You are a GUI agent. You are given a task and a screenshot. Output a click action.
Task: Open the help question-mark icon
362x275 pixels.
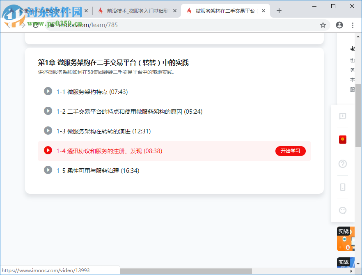coord(343,164)
